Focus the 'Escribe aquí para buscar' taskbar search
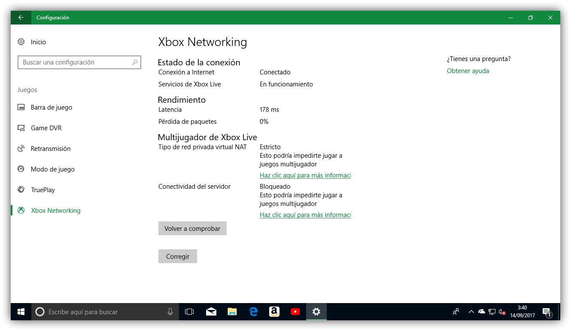Viewport: 571px width, 331px height. click(x=105, y=312)
